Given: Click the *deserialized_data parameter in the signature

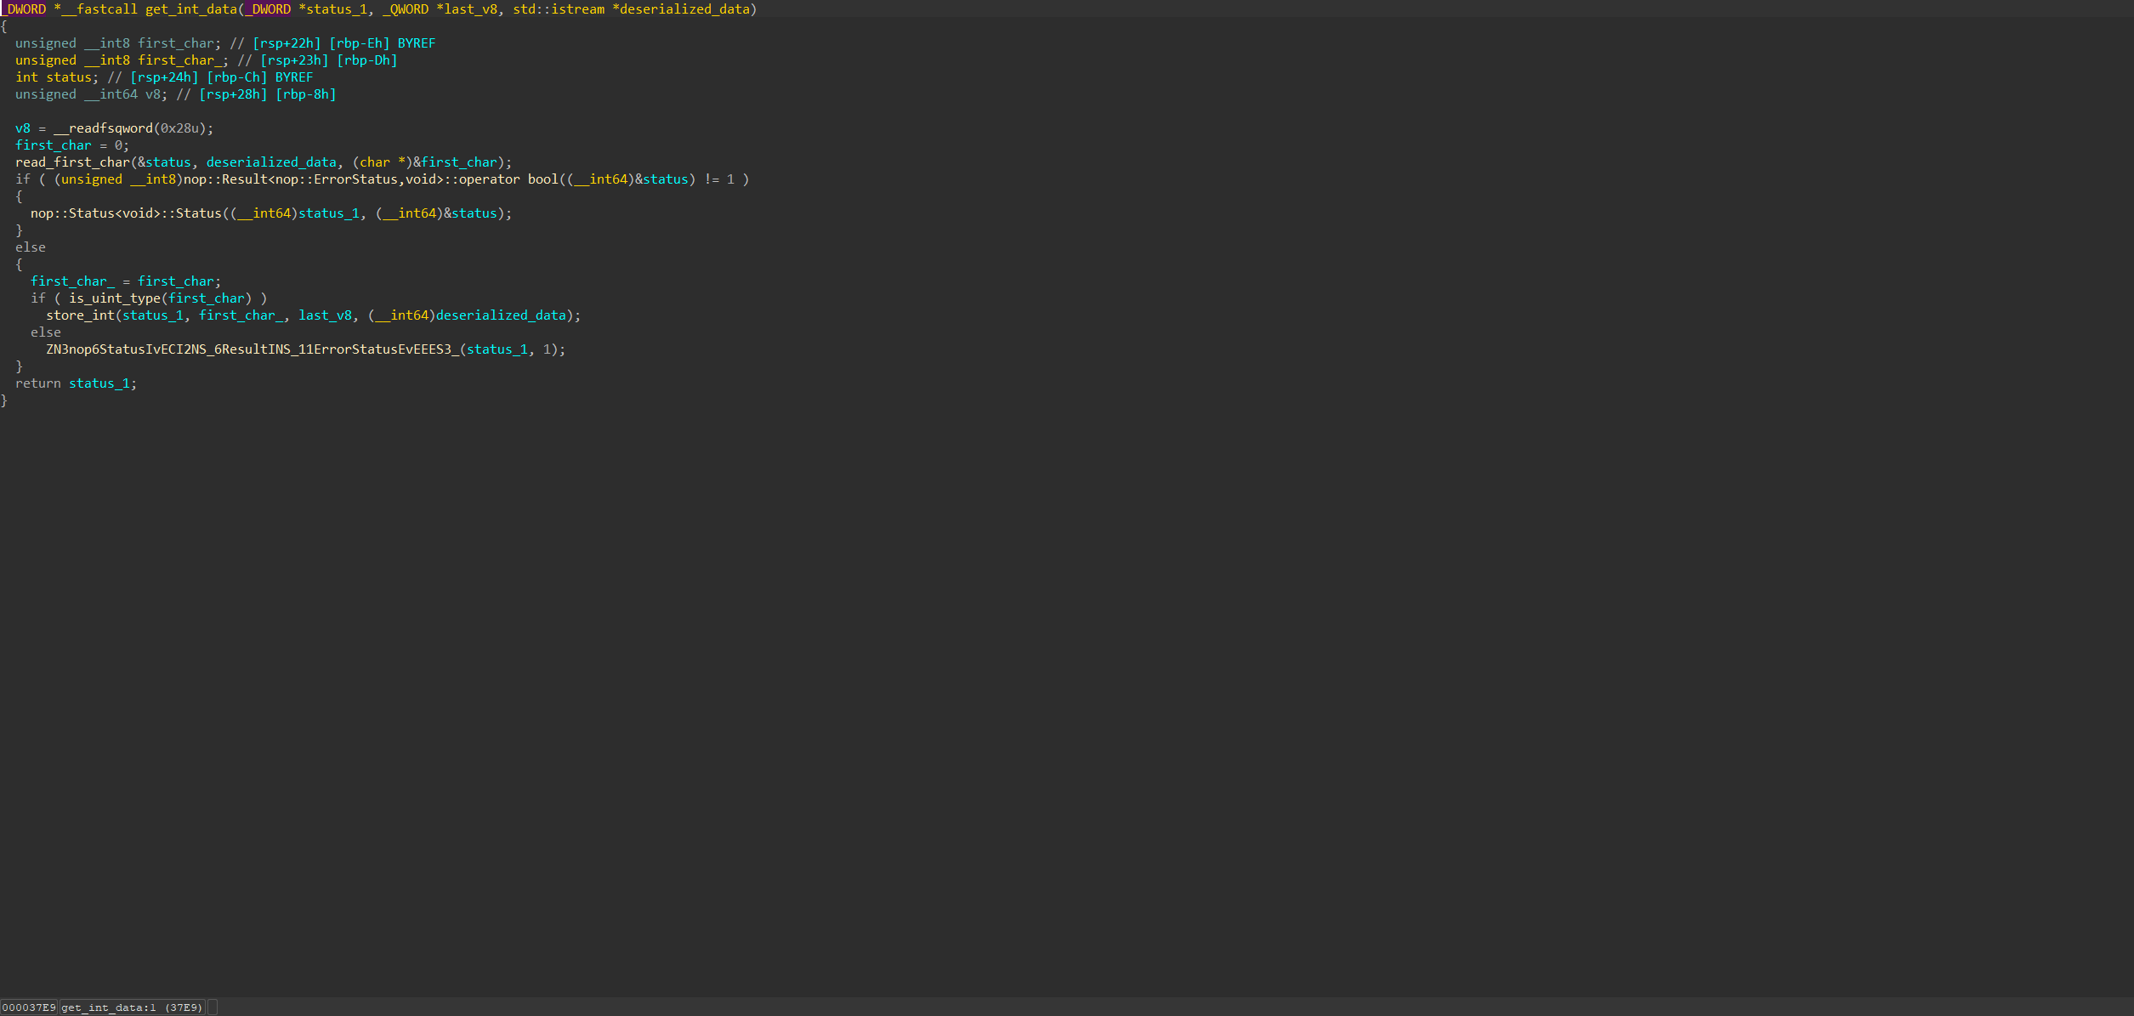Looking at the screenshot, I should (681, 9).
